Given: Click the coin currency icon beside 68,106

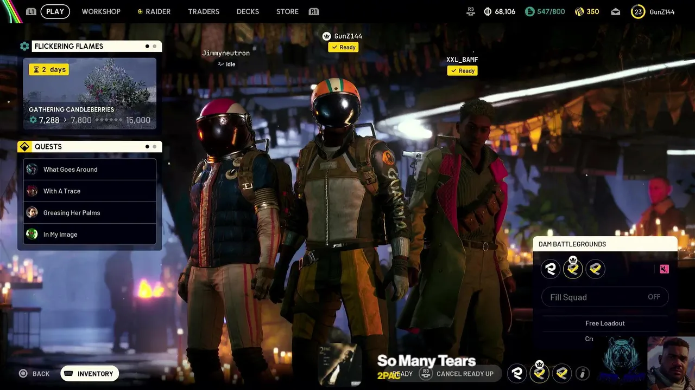Looking at the screenshot, I should click(488, 11).
